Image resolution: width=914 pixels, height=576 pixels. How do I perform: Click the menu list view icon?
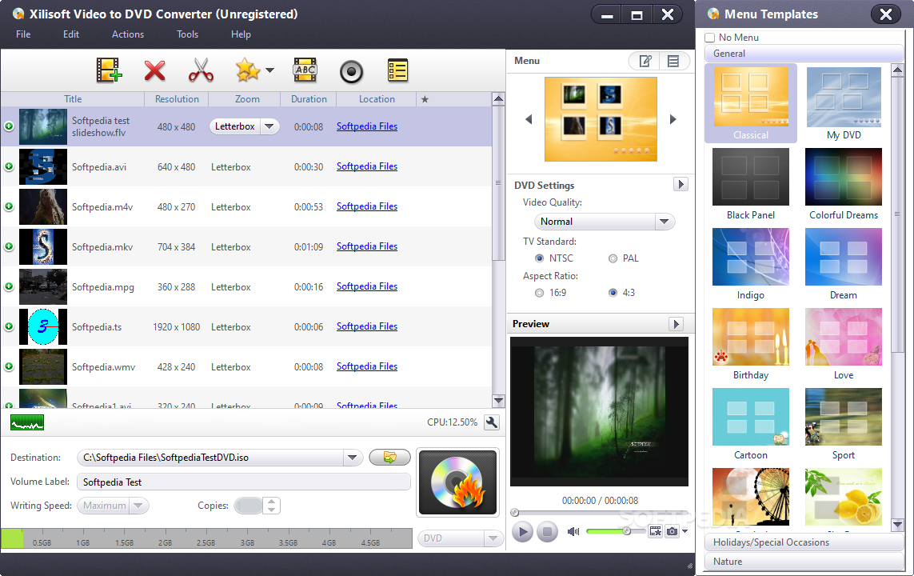click(x=673, y=61)
